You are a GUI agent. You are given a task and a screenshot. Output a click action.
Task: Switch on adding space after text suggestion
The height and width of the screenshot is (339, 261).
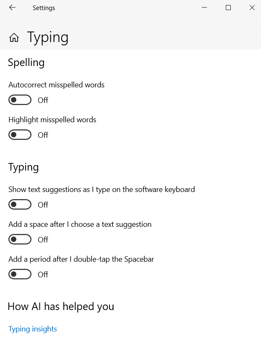click(20, 239)
